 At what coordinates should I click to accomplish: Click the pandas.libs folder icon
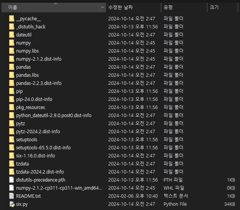point(12,75)
